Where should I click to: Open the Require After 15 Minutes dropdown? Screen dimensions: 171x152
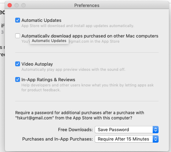[x=126, y=139]
